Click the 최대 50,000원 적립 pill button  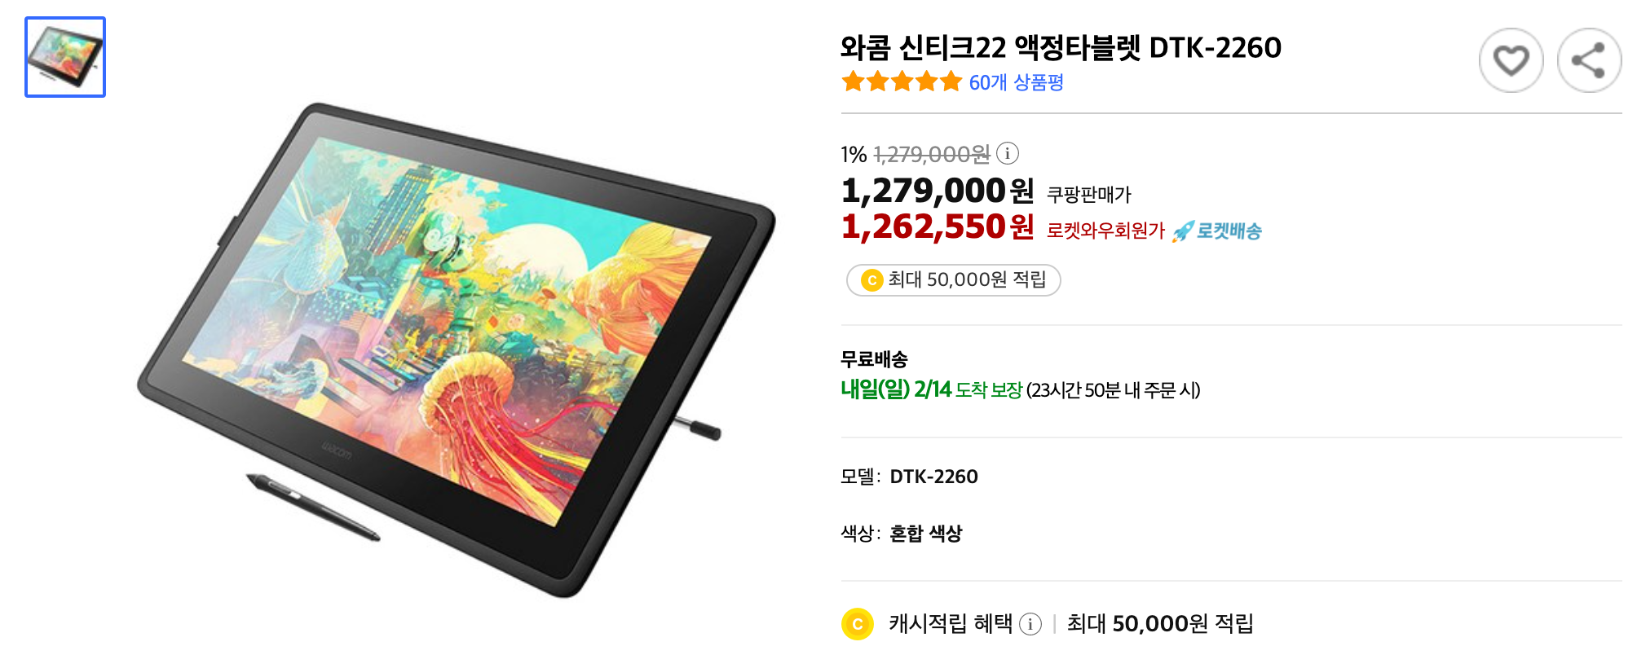pyautogui.click(x=953, y=280)
